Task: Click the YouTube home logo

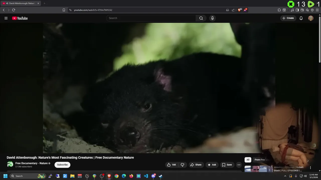Action: [x=20, y=18]
